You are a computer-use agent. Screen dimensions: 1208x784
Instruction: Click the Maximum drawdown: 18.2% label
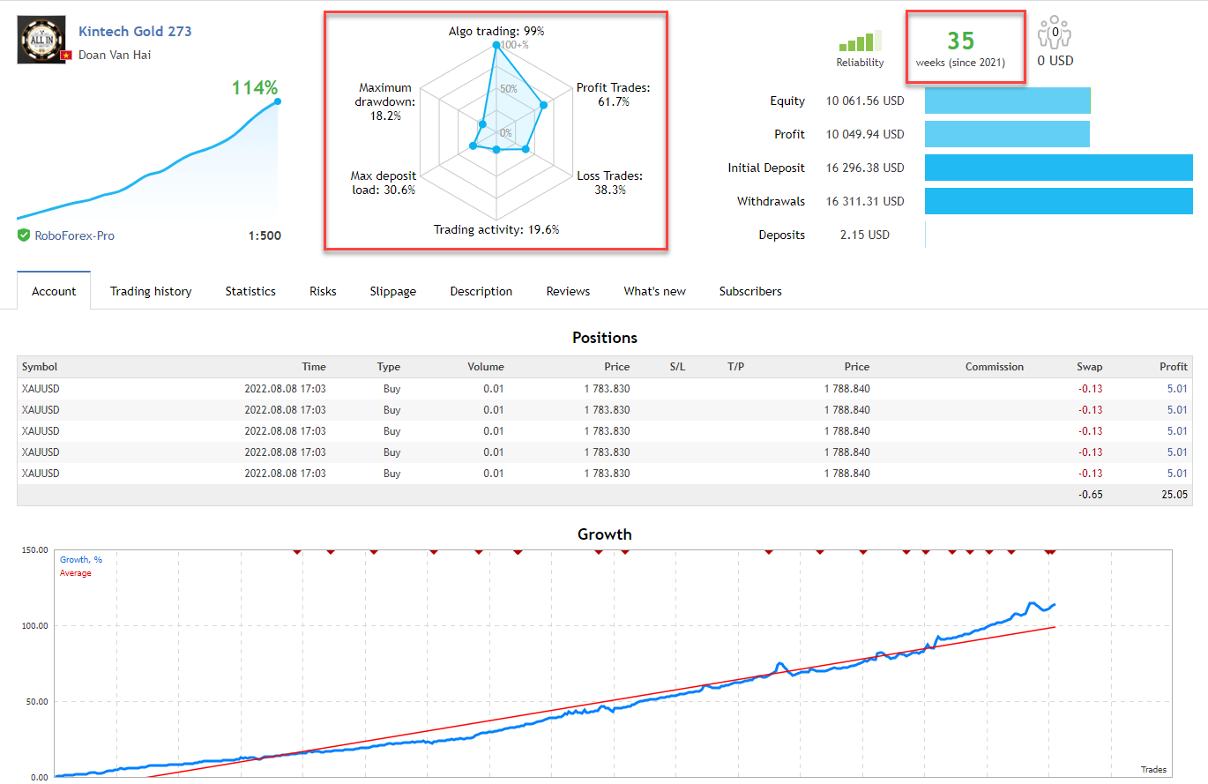pyautogui.click(x=387, y=101)
